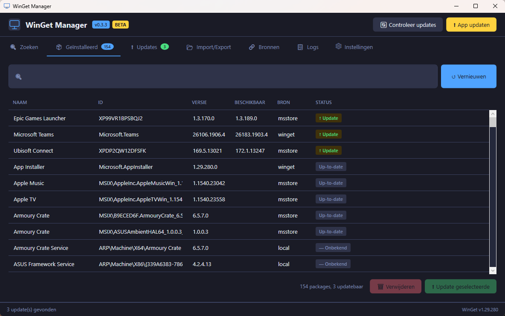Click Controleer updates button
505x316 pixels.
(408, 25)
